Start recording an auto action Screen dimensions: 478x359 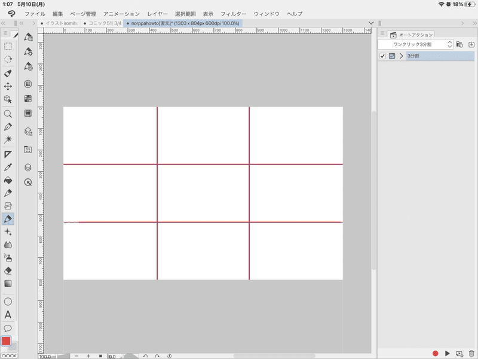[x=436, y=354]
